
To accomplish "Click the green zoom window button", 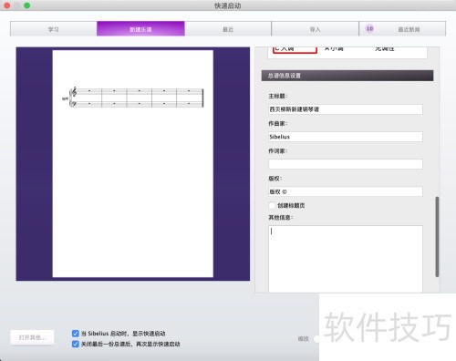I will (27, 5).
